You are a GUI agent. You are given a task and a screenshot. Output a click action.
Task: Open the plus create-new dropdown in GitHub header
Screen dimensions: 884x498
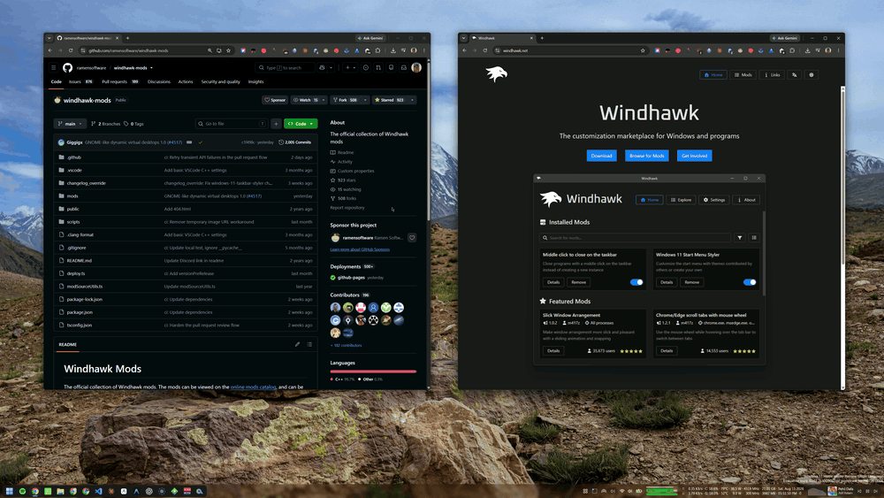[x=351, y=68]
